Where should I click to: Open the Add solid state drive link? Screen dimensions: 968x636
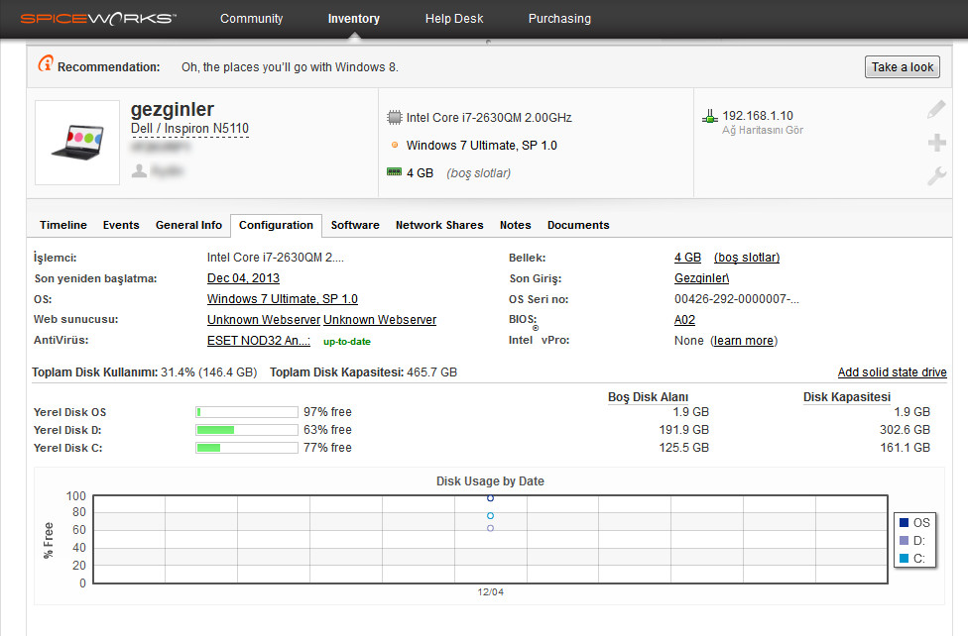892,371
